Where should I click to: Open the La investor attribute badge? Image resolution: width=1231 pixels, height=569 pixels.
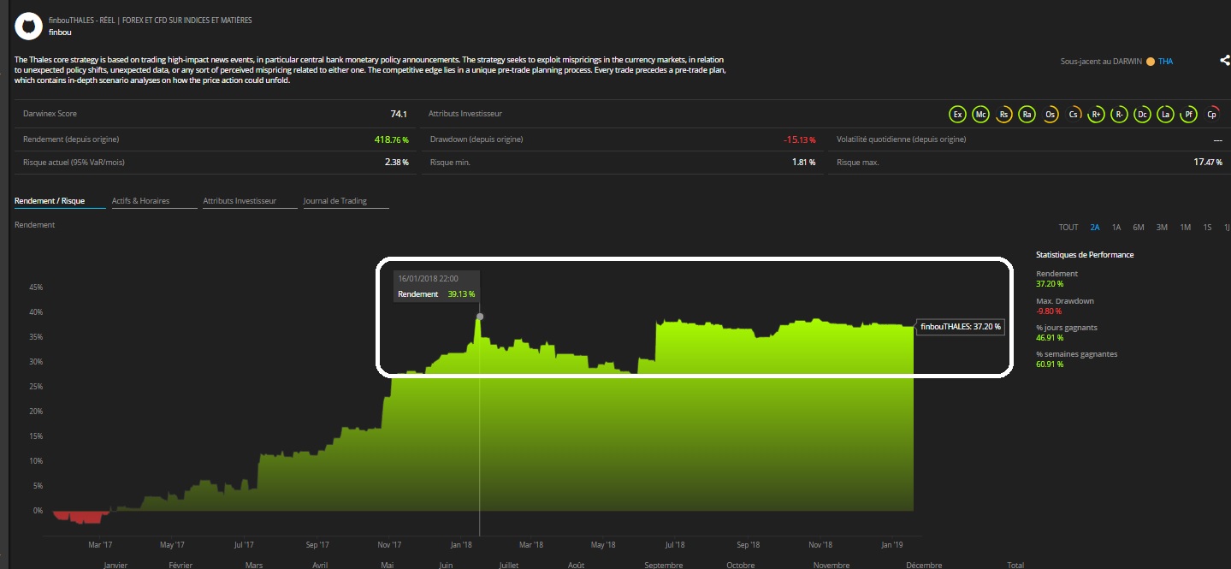click(1165, 115)
